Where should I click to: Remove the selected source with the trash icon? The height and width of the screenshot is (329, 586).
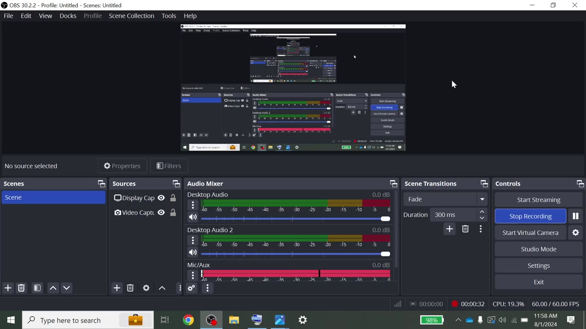[130, 288]
